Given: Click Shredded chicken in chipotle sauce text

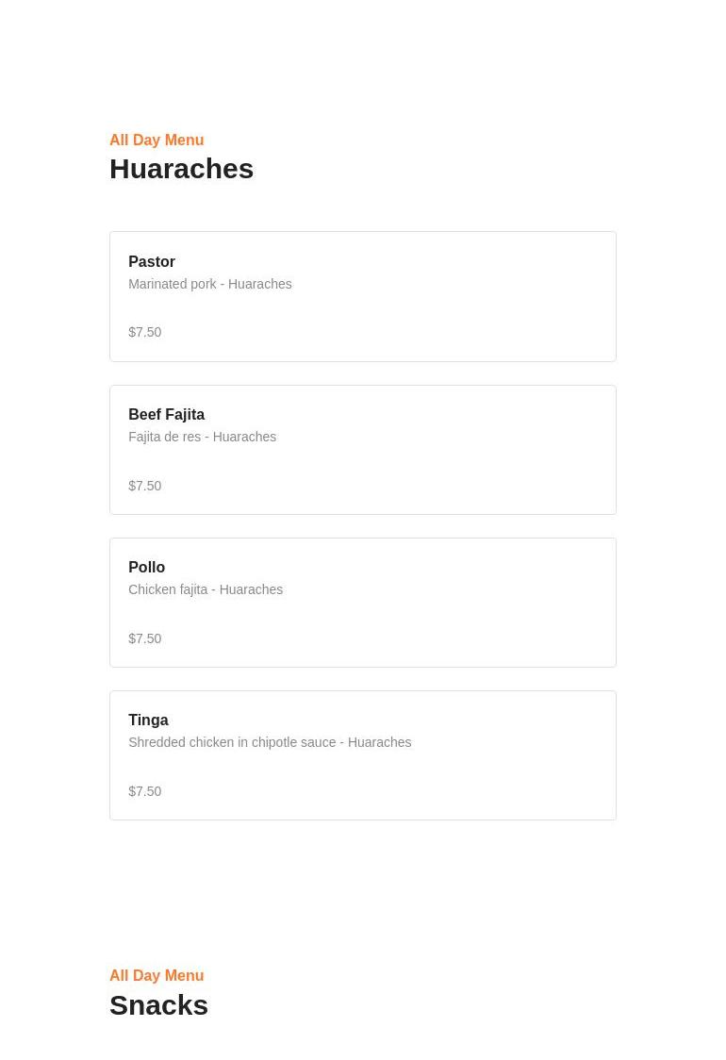Looking at the screenshot, I should pyautogui.click(x=270, y=742).
